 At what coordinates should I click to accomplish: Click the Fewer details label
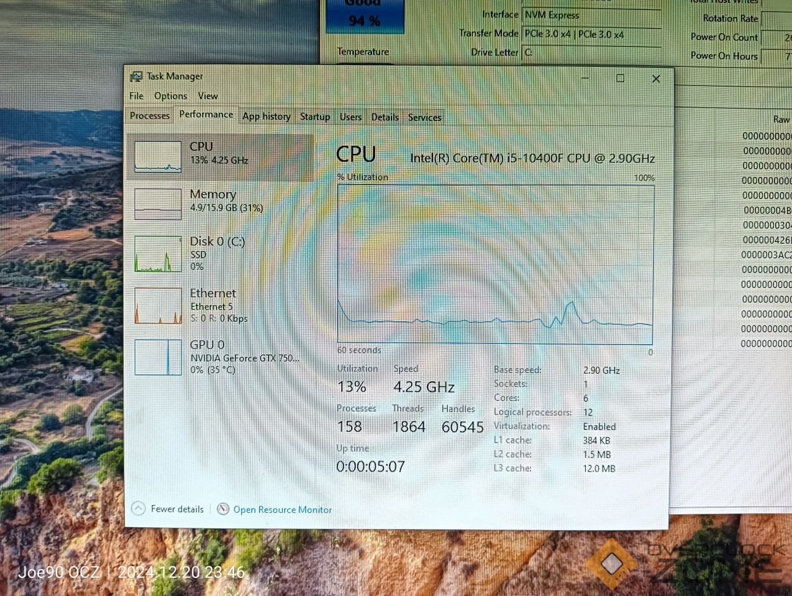click(177, 509)
